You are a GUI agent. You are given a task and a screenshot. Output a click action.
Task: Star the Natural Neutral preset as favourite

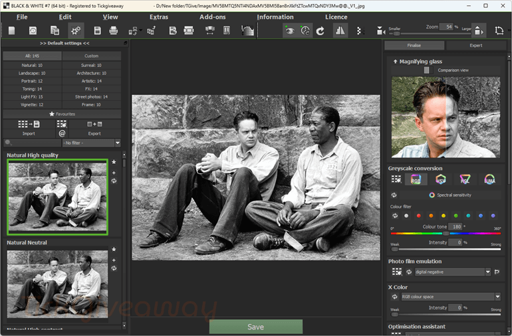coord(114,249)
